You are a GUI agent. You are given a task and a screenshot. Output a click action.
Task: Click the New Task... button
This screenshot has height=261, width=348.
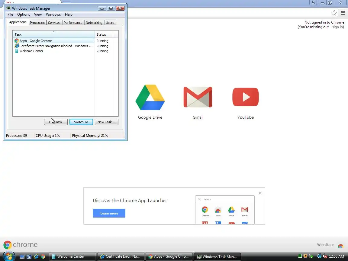[106, 122]
